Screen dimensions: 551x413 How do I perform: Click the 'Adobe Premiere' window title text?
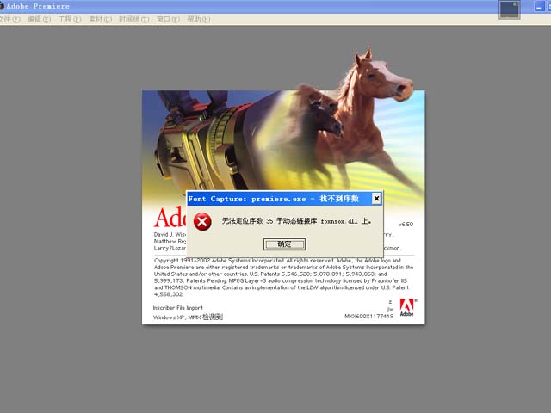38,6
